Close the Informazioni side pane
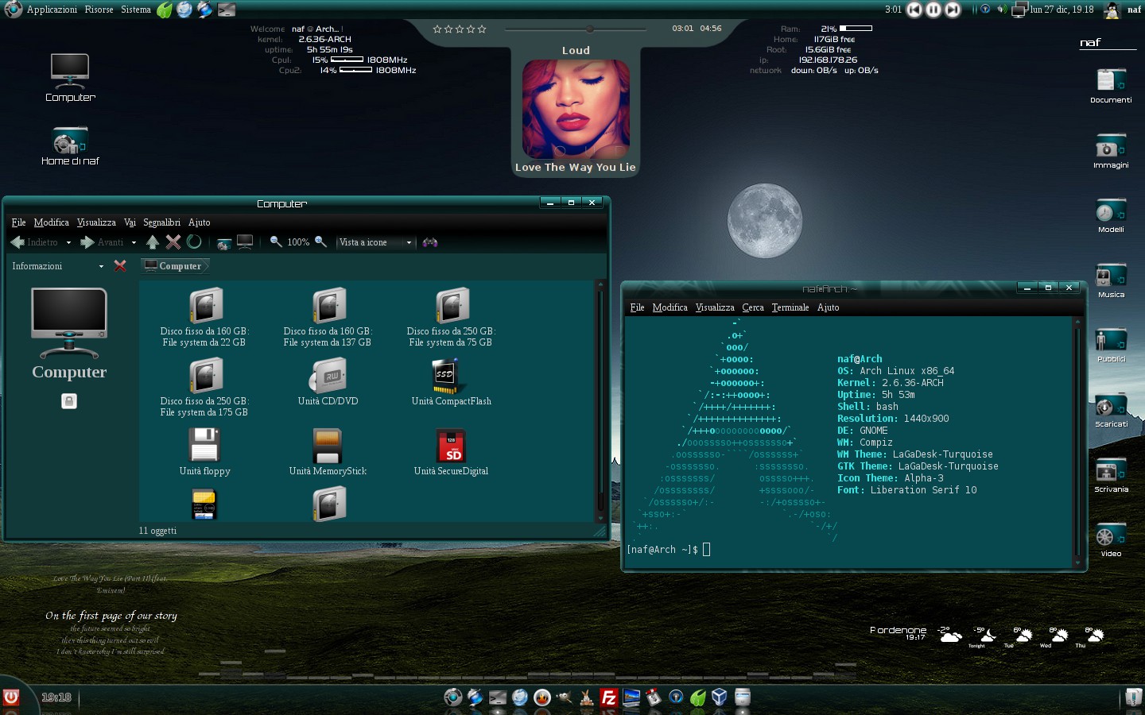The height and width of the screenshot is (715, 1145). click(x=120, y=266)
